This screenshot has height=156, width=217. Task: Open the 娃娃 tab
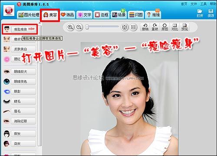click(153, 15)
